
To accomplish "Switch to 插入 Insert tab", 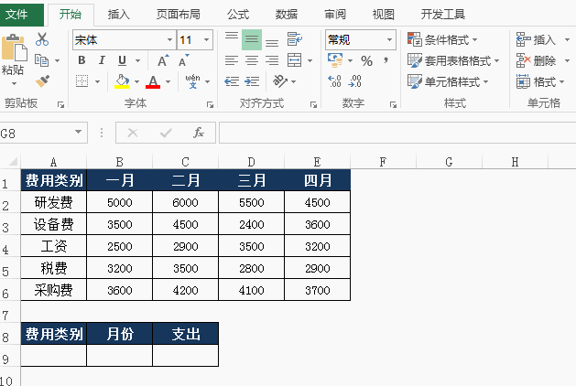I will pyautogui.click(x=119, y=15).
